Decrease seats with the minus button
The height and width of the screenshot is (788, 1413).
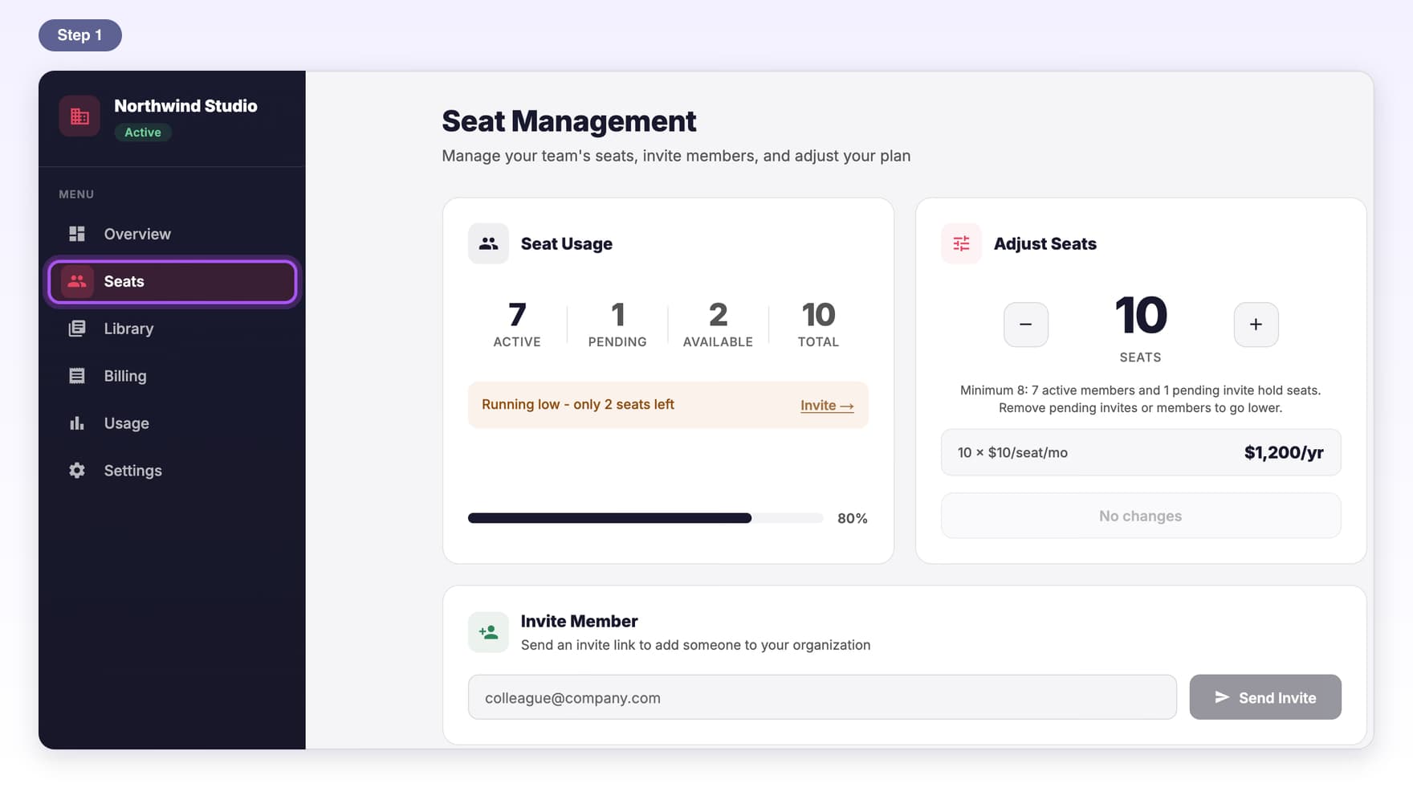1025,325
